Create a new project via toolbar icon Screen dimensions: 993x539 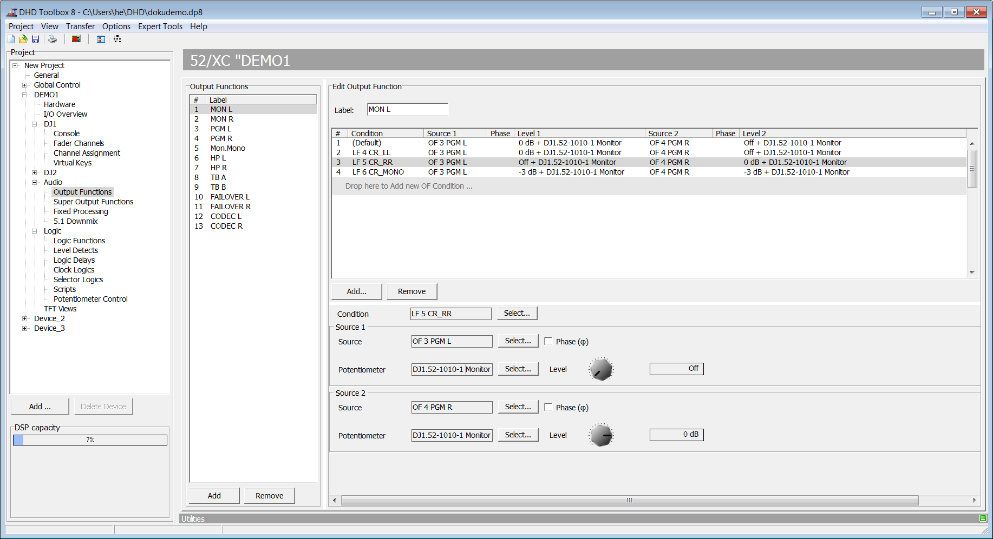pos(10,38)
